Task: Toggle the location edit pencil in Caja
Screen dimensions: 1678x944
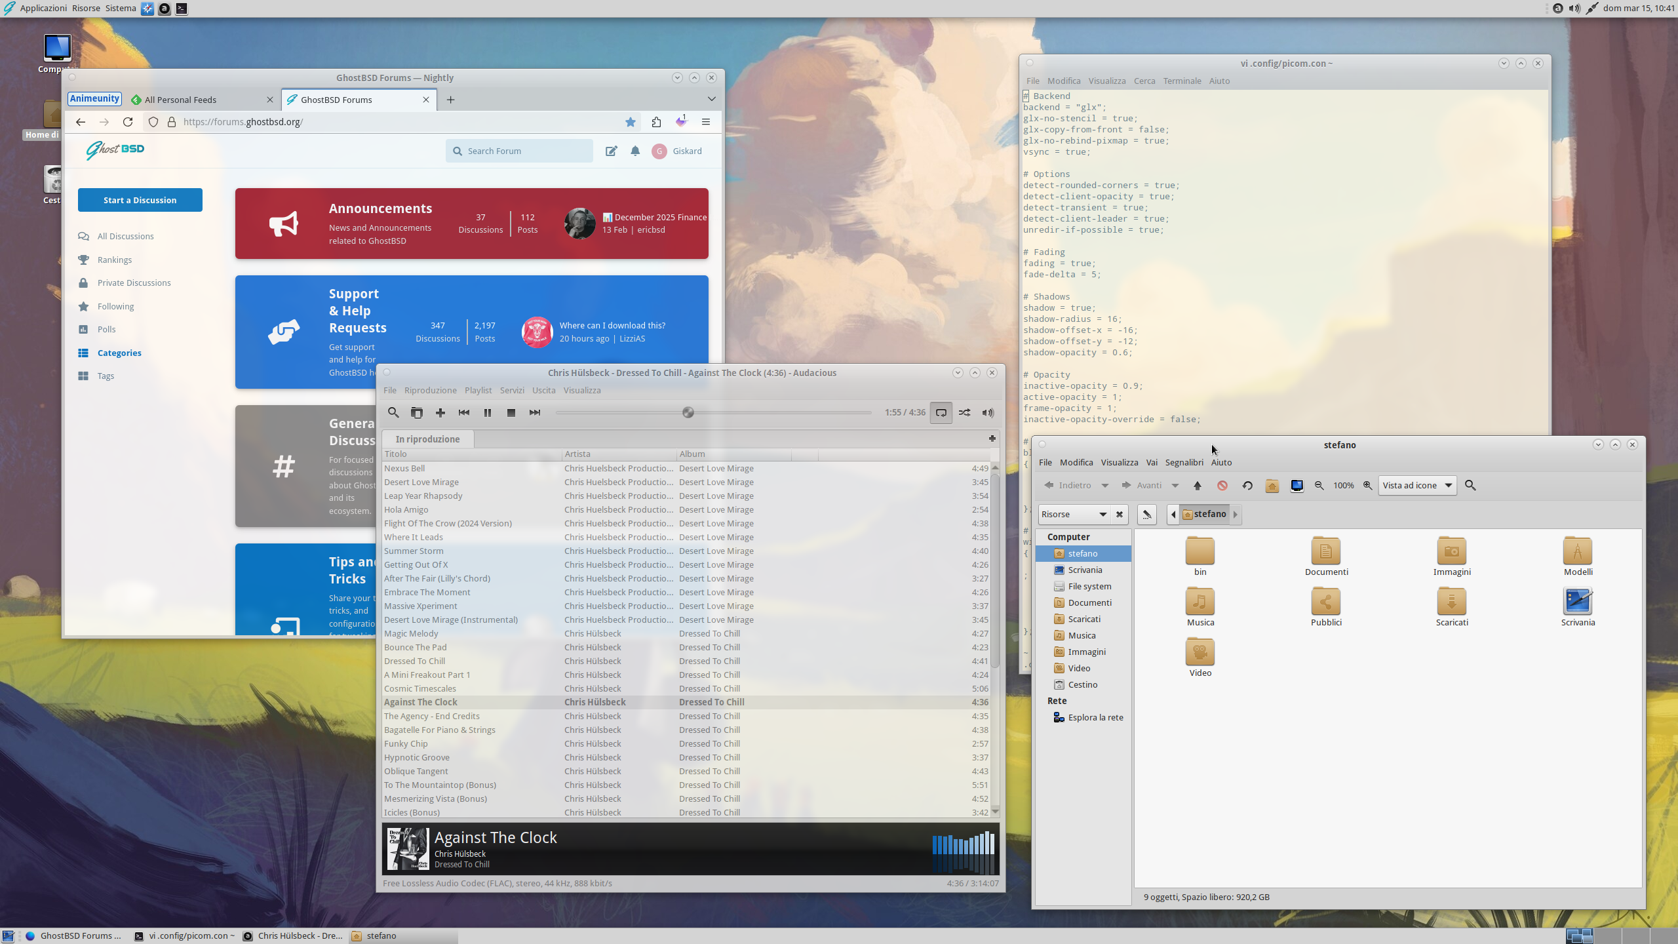Action: pos(1146,514)
